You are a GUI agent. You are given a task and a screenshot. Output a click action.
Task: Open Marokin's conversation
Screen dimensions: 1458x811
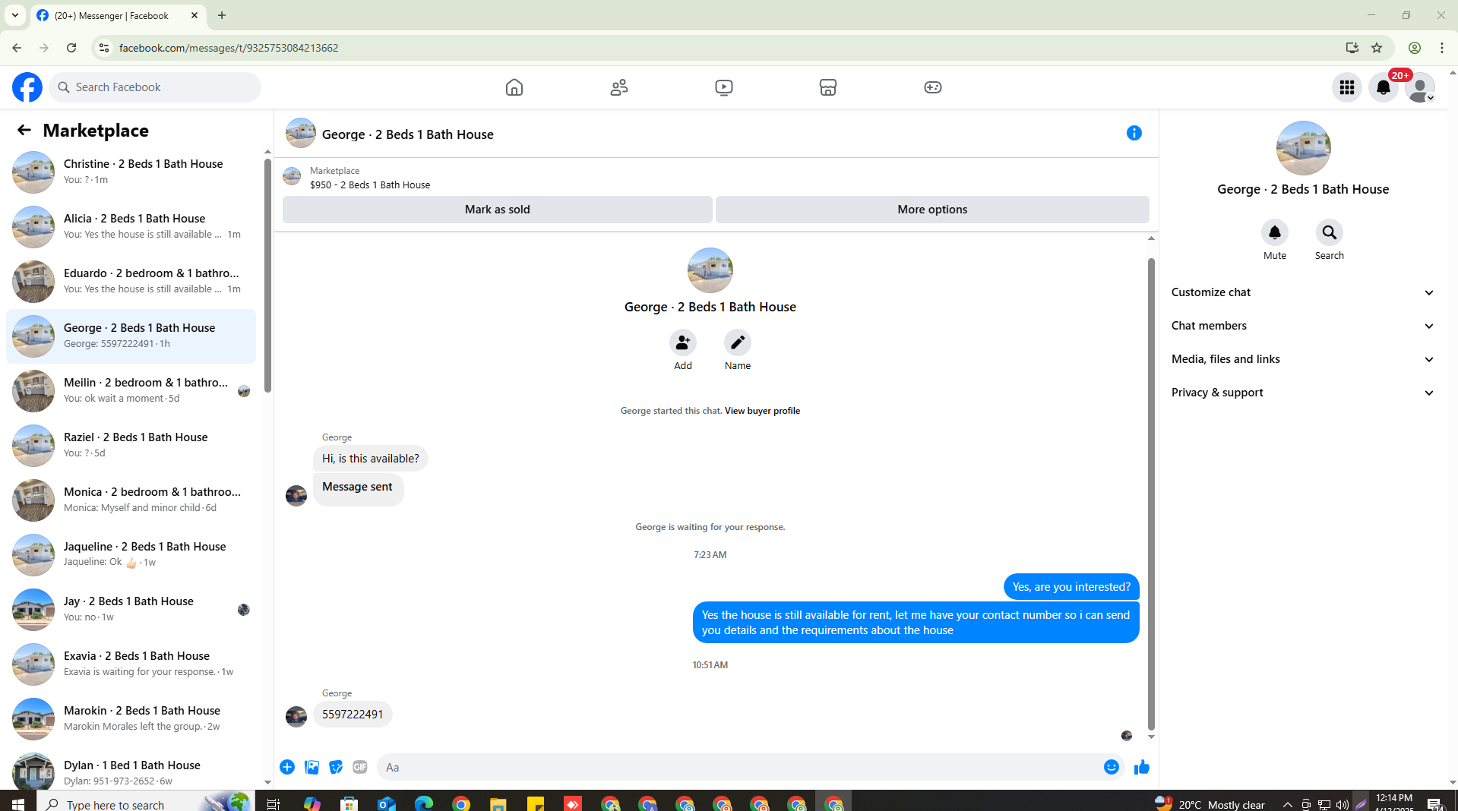[131, 718]
